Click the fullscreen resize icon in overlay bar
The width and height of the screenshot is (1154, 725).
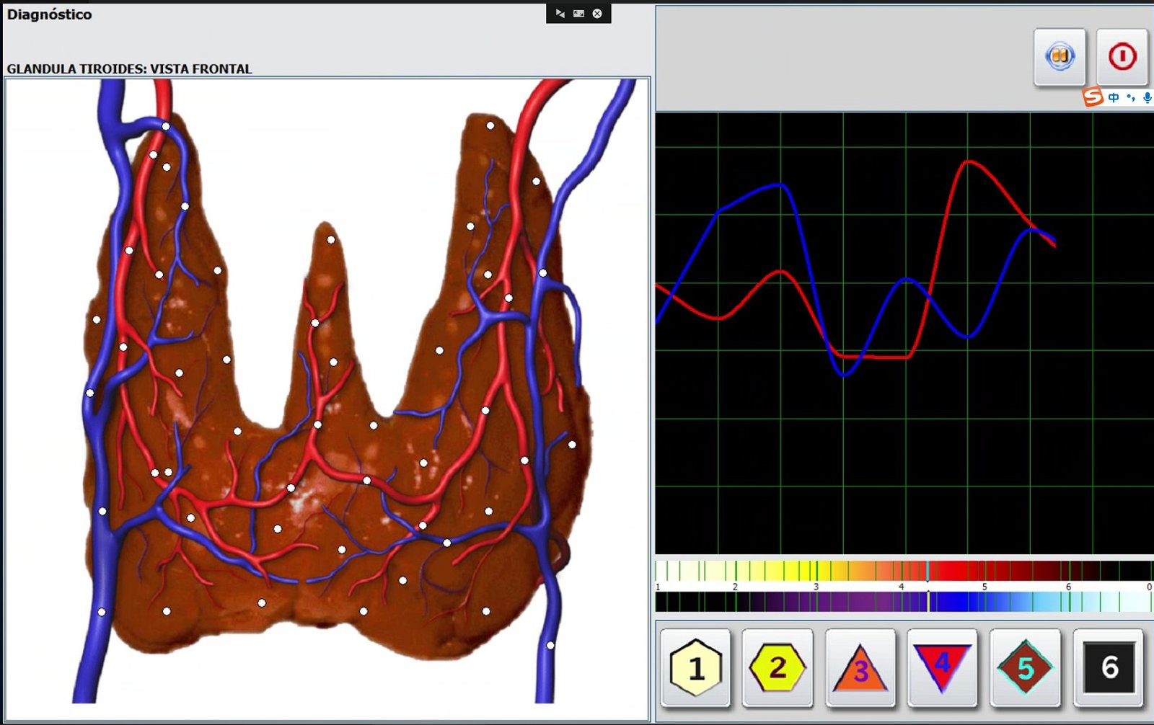point(578,14)
